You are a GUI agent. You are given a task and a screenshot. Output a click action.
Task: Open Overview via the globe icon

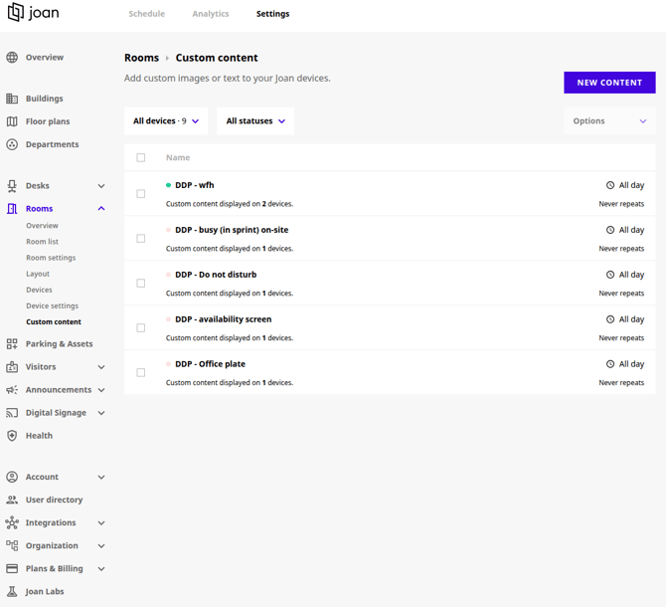click(x=12, y=58)
